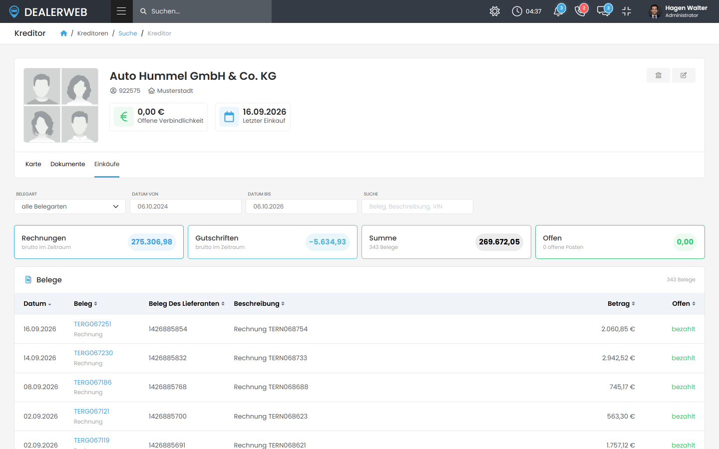This screenshot has height=449, width=719.
Task: Exit fullscreen using the compress icon
Action: pos(627,11)
